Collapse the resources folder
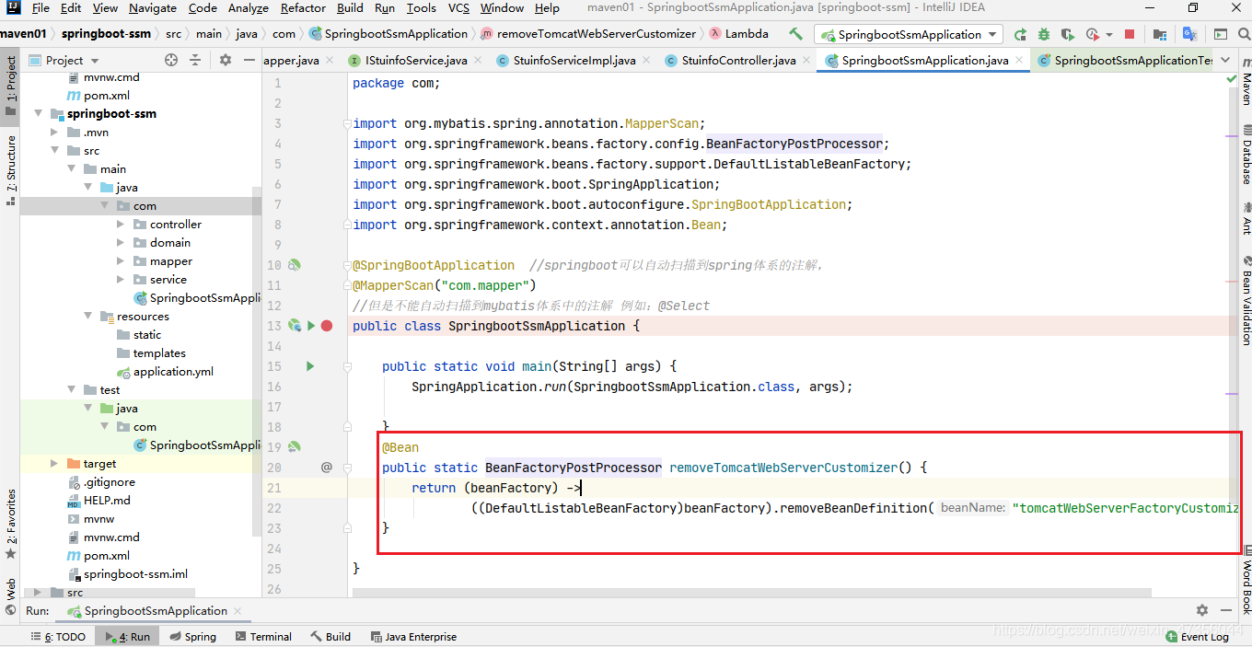This screenshot has width=1252, height=647. pyautogui.click(x=88, y=317)
